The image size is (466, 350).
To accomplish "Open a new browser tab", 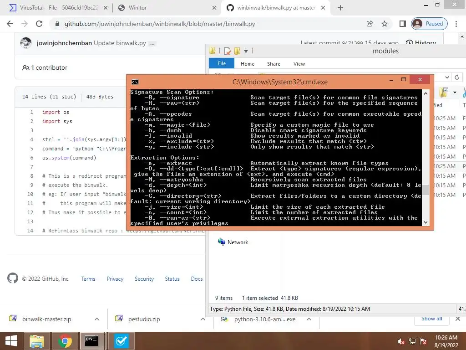I will [x=340, y=8].
